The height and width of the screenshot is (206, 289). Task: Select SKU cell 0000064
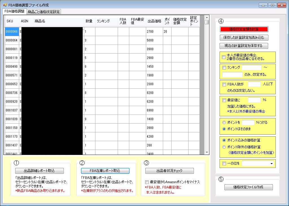click(12, 40)
